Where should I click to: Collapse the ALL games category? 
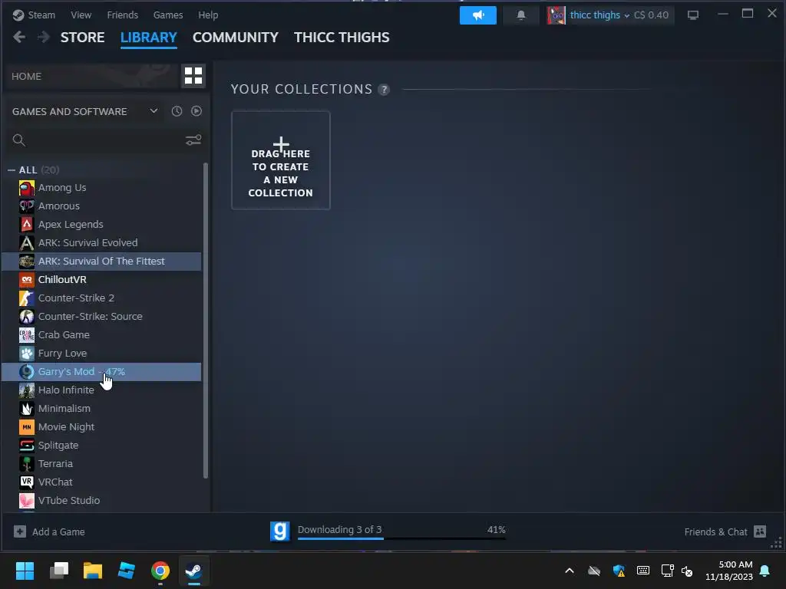click(12, 170)
